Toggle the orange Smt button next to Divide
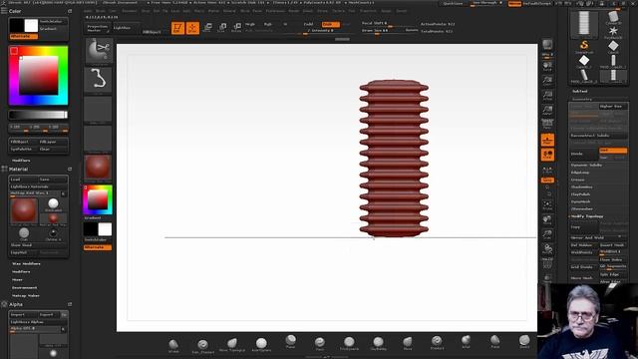Viewport: 638px width, 359px height. [x=613, y=151]
